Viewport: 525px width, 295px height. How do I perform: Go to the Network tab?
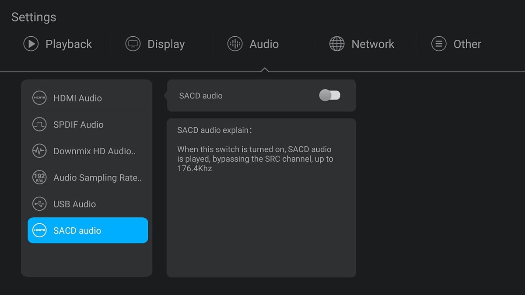pos(373,44)
